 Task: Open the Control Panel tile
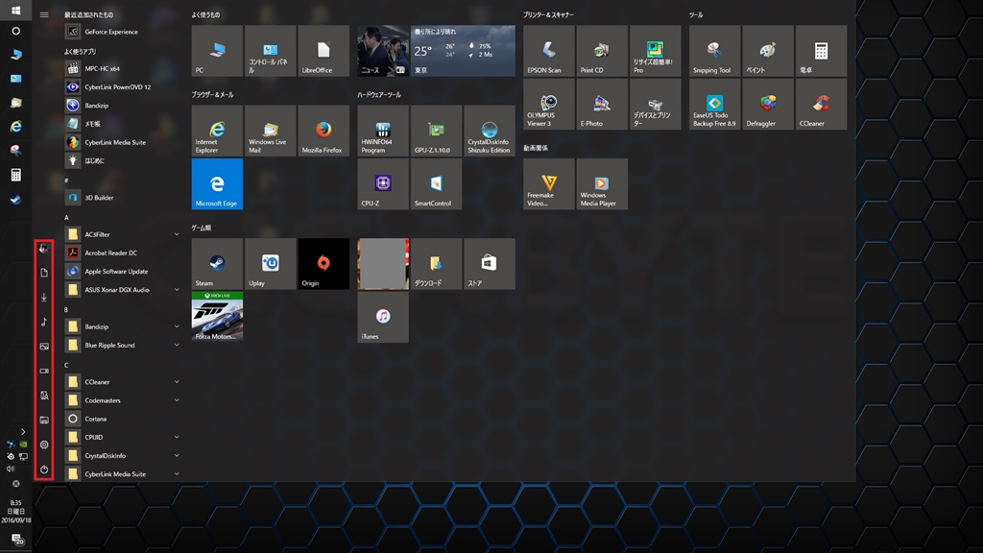pyautogui.click(x=270, y=51)
